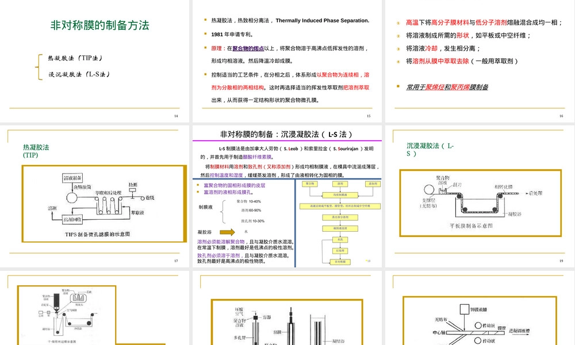Click the 凝胶浴 label on slide 18

[x=204, y=232]
